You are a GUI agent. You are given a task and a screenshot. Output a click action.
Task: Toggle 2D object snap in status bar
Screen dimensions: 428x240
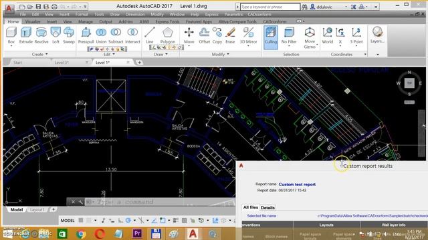163,220
